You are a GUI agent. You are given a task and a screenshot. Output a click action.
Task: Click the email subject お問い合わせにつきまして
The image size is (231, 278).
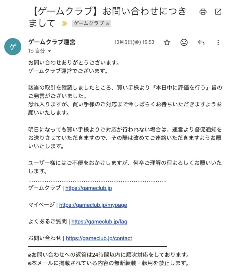[108, 17]
